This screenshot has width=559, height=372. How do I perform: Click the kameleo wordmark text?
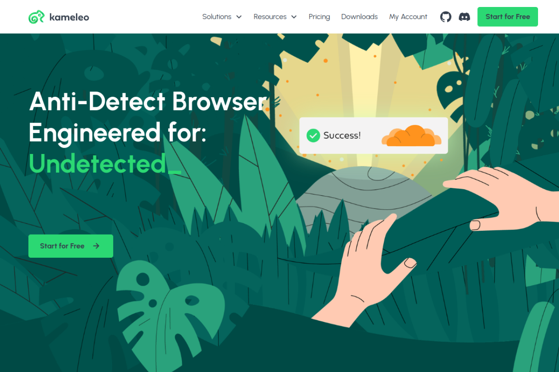69,17
